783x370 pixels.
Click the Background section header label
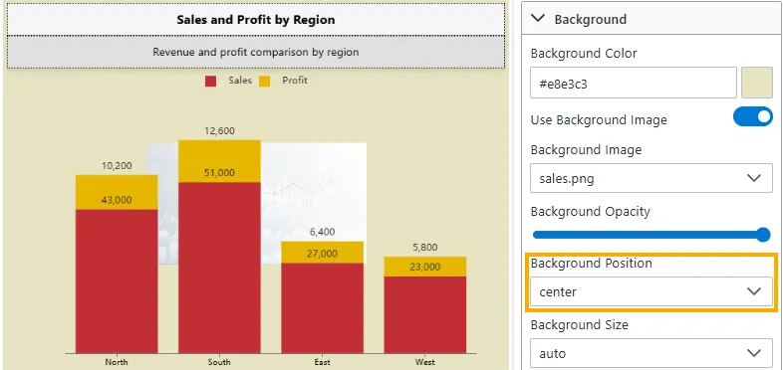click(591, 20)
